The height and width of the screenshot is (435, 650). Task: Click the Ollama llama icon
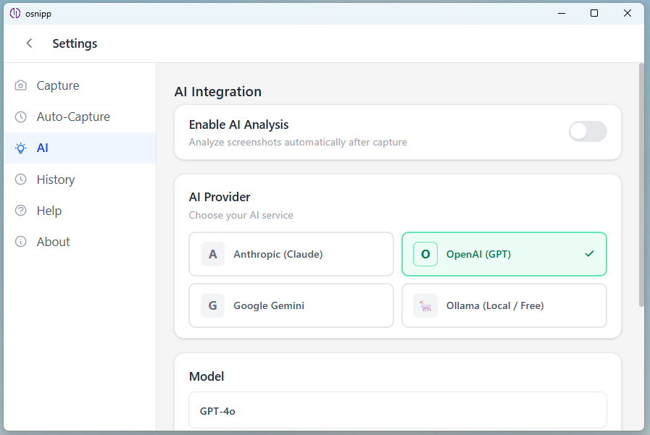(x=425, y=305)
